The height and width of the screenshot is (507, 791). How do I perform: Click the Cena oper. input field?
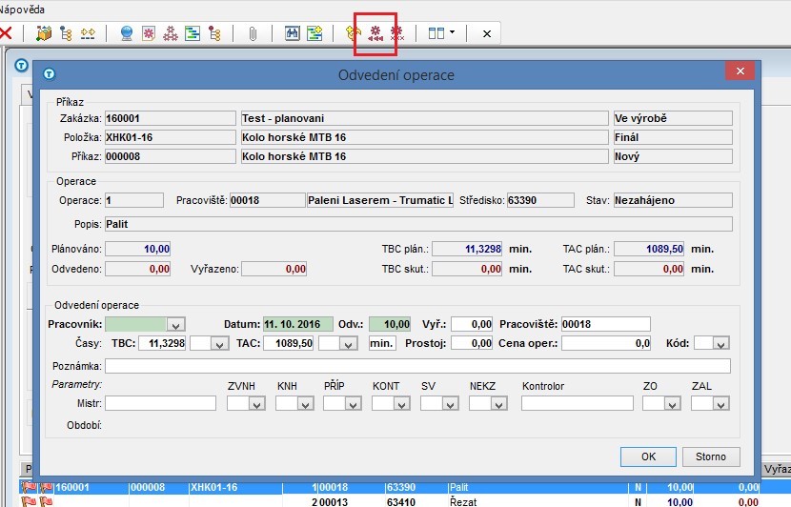(x=605, y=343)
